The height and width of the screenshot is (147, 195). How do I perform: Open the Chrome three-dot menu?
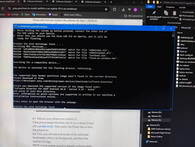pos(141,10)
